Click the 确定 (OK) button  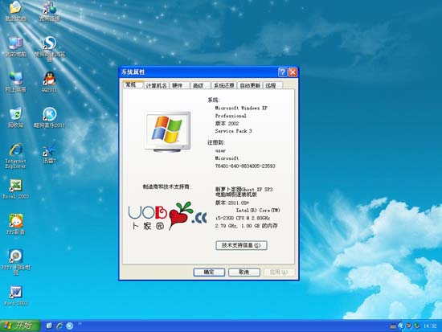point(209,273)
